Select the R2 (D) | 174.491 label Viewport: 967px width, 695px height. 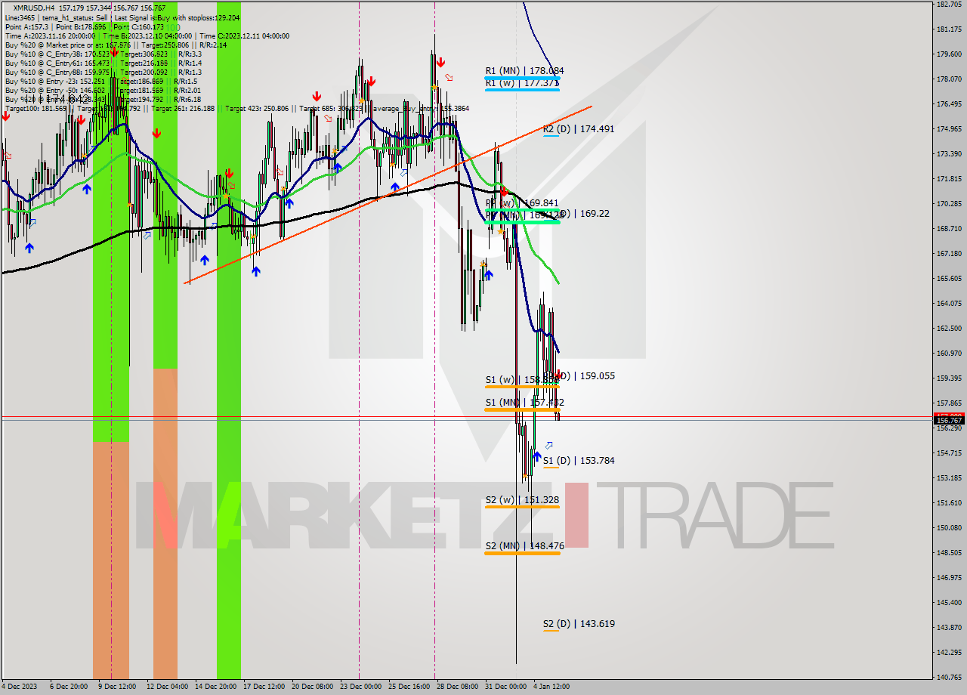click(579, 129)
